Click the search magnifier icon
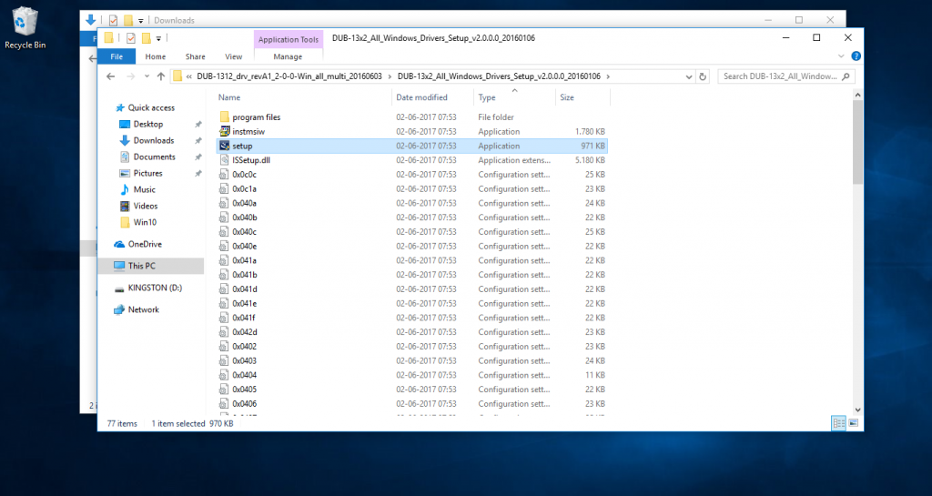The width and height of the screenshot is (932, 496). (x=846, y=76)
